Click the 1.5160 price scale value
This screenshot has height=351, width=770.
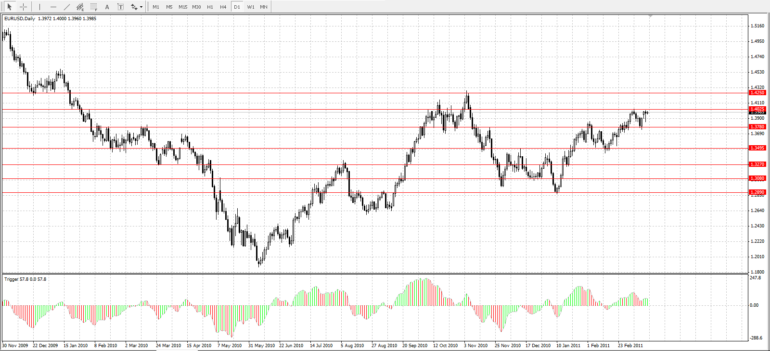757,26
